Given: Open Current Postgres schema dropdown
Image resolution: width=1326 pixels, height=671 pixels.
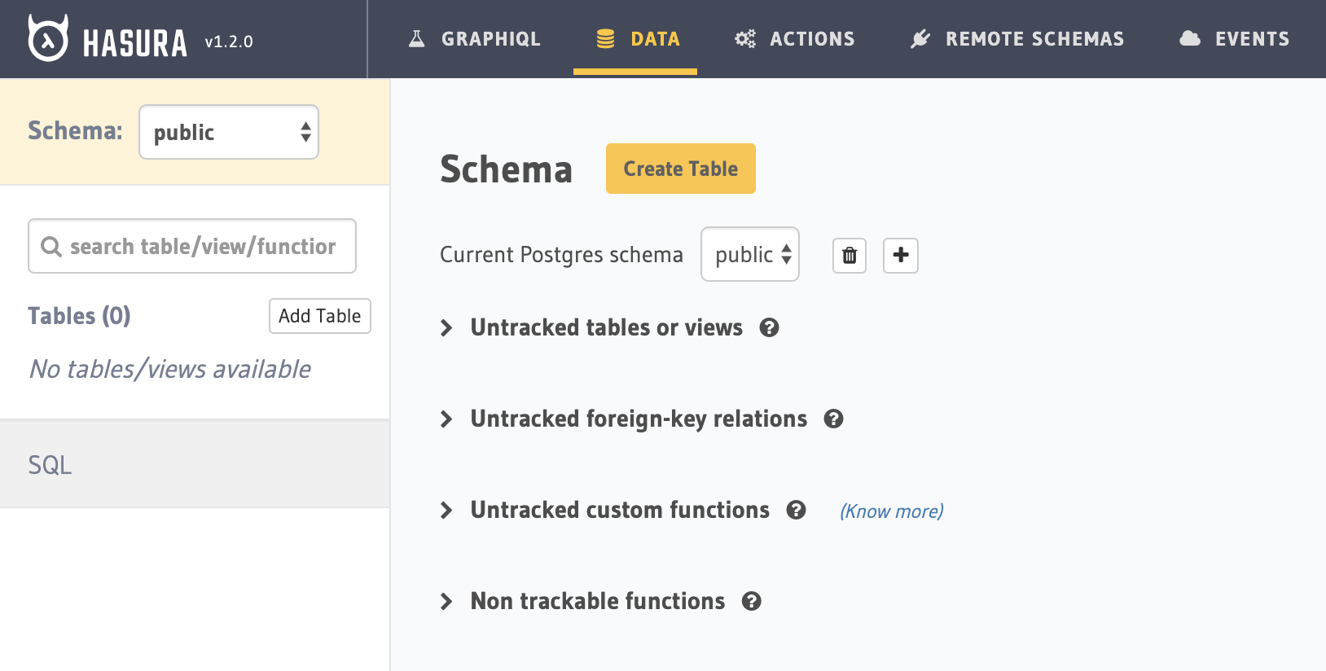Looking at the screenshot, I should [750, 254].
